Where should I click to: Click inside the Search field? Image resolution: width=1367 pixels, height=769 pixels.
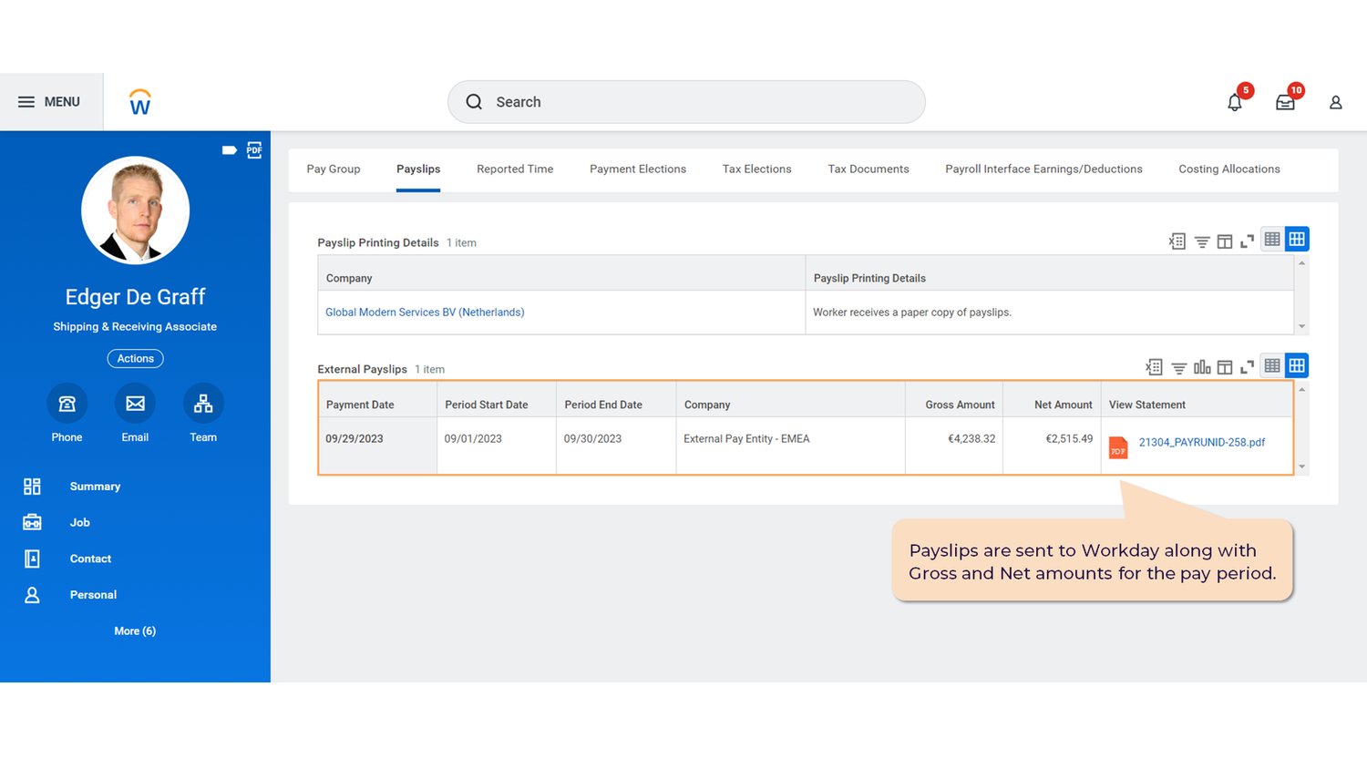coord(685,102)
